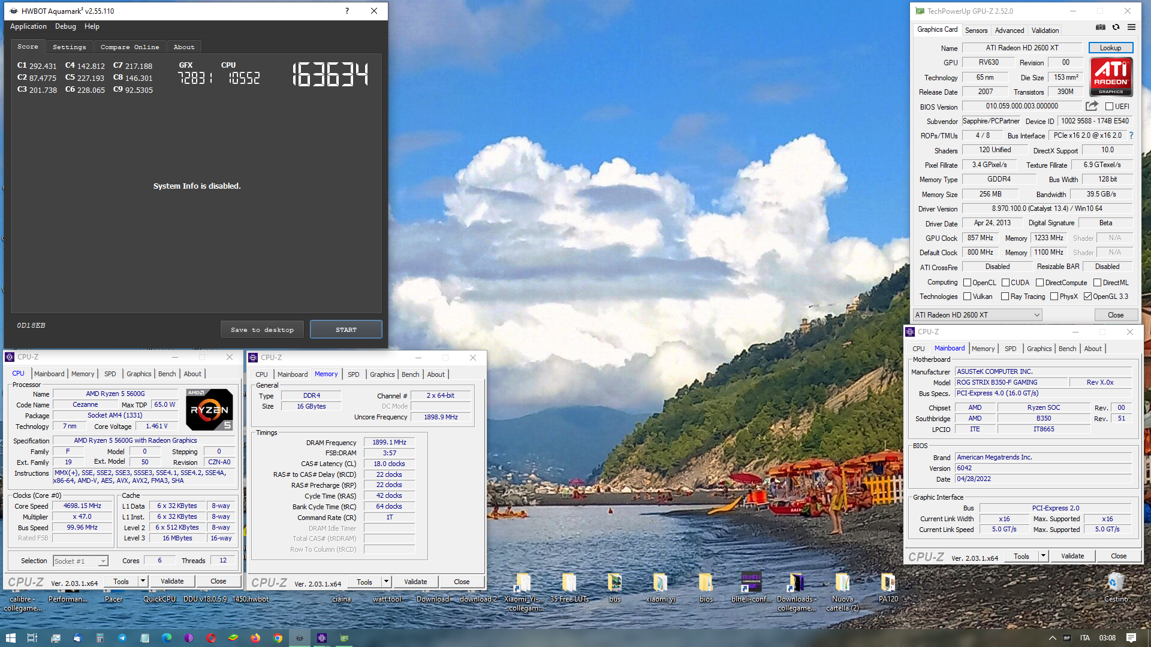Click the Ryzen 5 logo in CPU-Z

pyautogui.click(x=209, y=410)
